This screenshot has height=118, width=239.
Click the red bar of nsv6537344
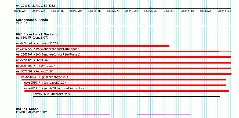click(93, 46)
